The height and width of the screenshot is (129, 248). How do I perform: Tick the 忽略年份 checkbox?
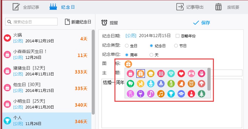click(178, 36)
